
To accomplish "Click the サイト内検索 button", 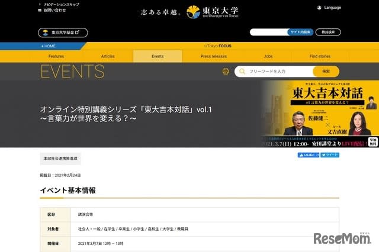I will tap(300, 32).
